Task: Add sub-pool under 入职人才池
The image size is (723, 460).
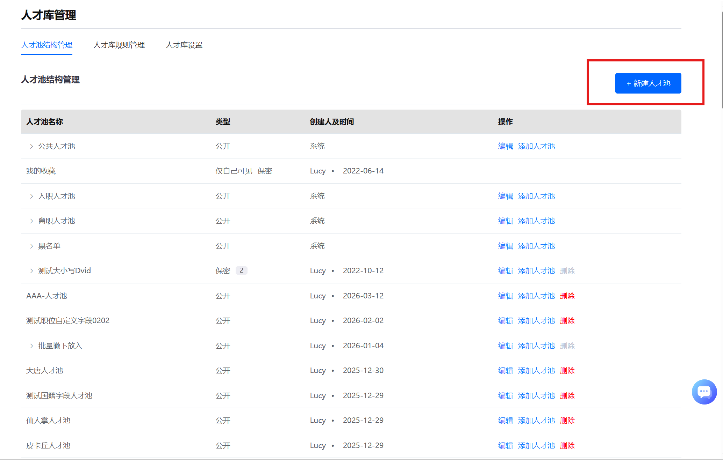Action: tap(536, 196)
